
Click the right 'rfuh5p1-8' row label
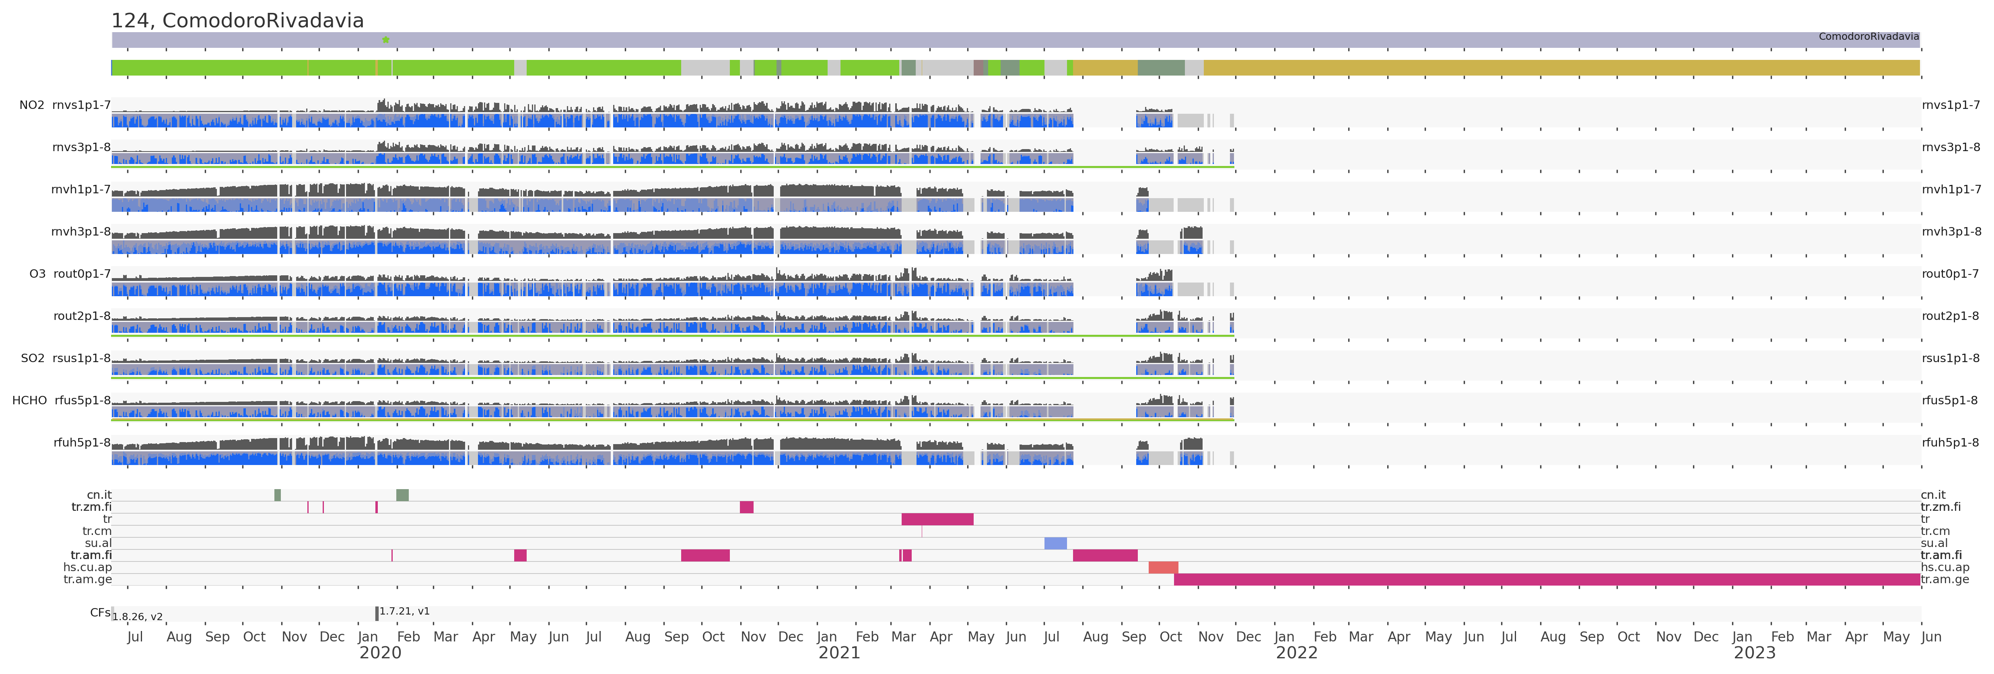pos(1950,443)
